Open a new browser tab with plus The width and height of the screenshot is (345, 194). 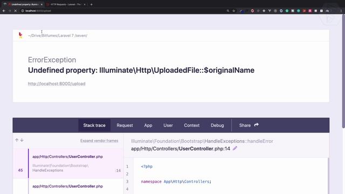(91, 4)
